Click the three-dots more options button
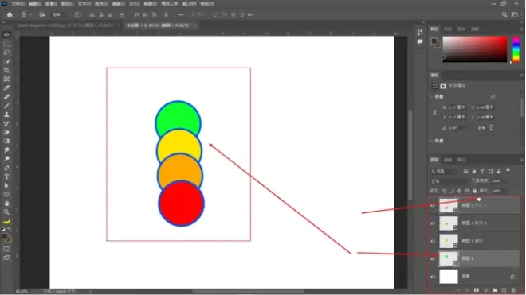The image size is (526, 295). [x=180, y=15]
